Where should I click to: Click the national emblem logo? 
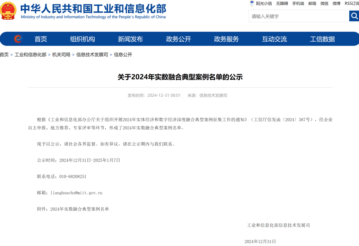[x=8, y=11]
